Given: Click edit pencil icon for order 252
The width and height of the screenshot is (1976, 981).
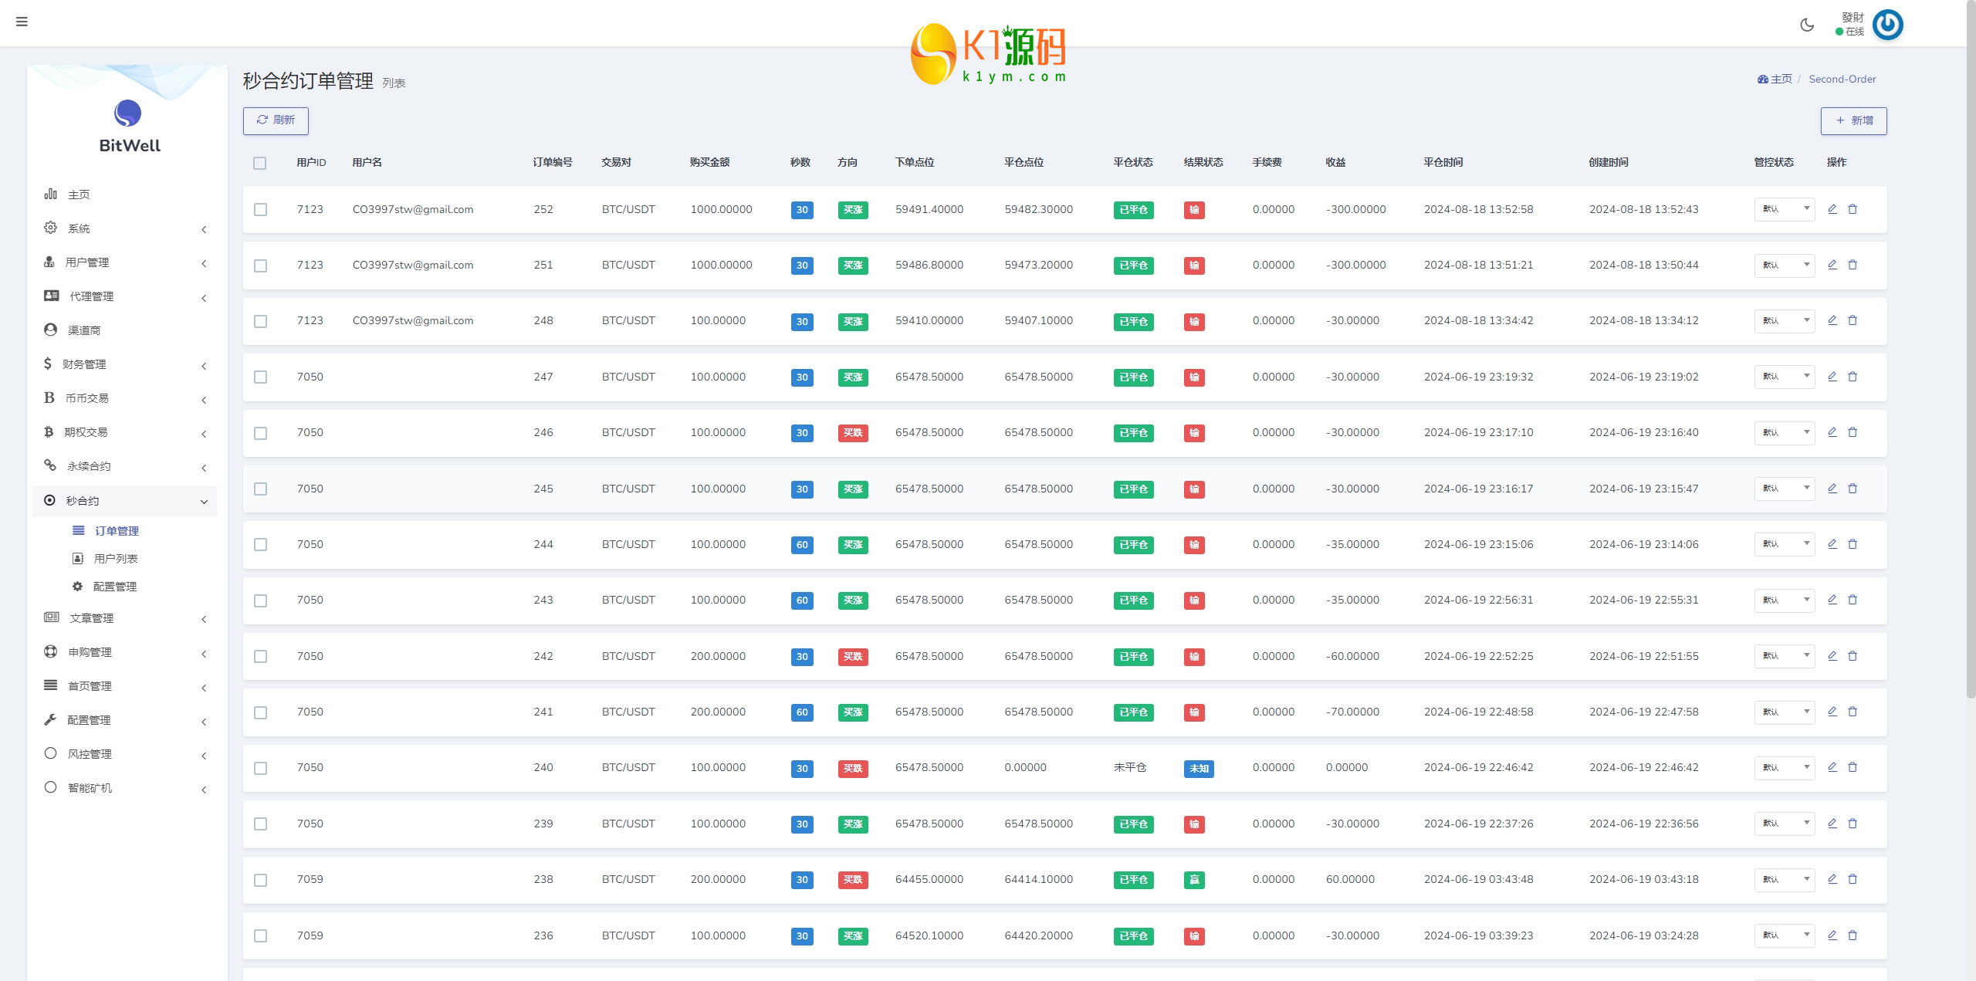Looking at the screenshot, I should [x=1832, y=209].
